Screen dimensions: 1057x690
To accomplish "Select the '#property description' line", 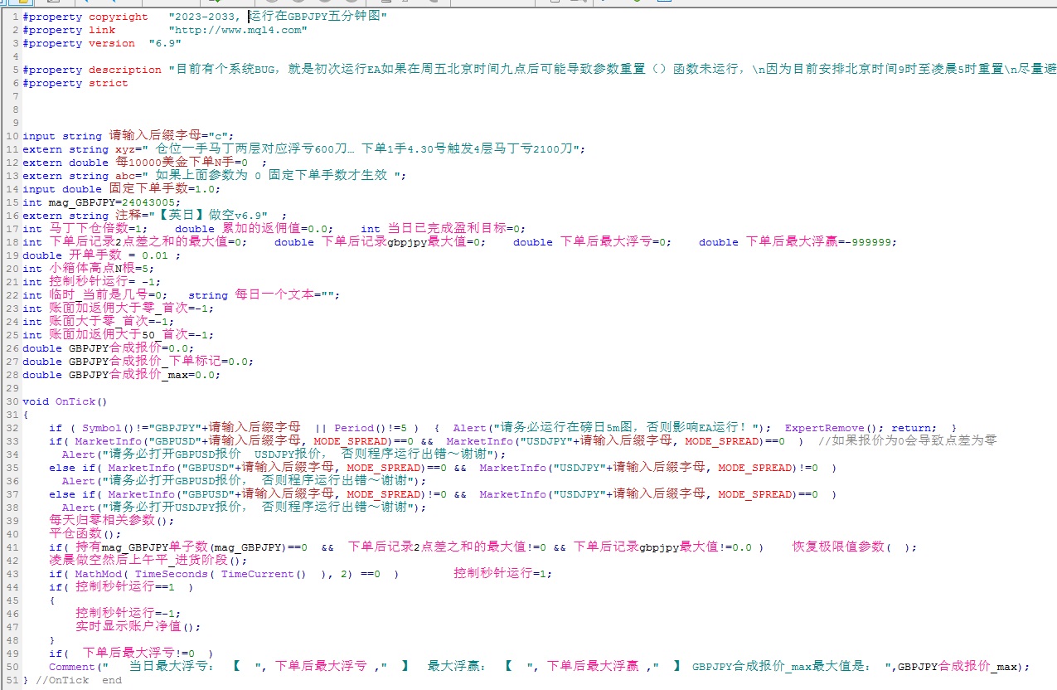I will pyautogui.click(x=540, y=70).
